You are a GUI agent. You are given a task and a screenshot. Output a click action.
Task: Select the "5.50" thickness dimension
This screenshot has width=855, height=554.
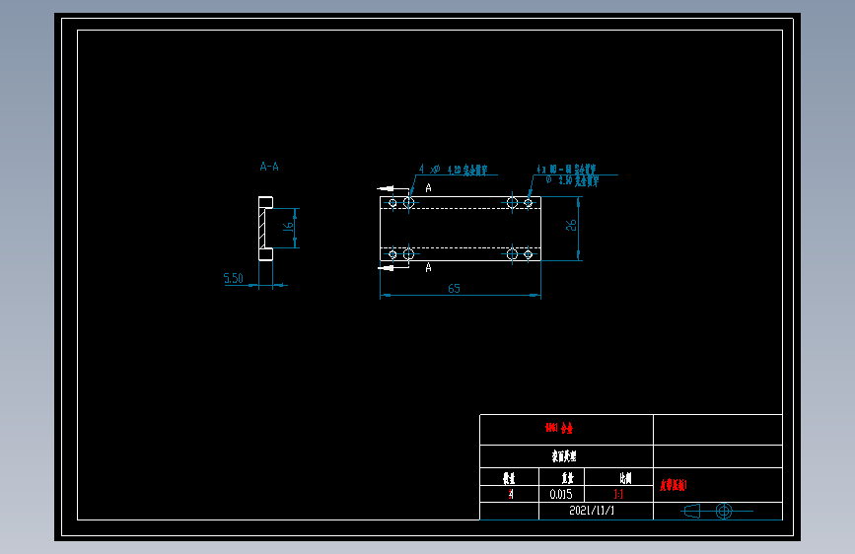(234, 278)
